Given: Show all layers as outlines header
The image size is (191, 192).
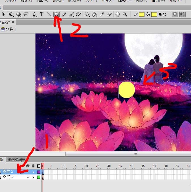Looking at the screenshot, I should pos(39,166).
